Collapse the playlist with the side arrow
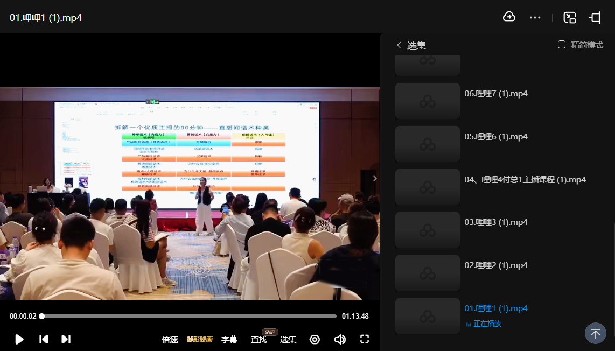615x351 pixels. [x=375, y=178]
